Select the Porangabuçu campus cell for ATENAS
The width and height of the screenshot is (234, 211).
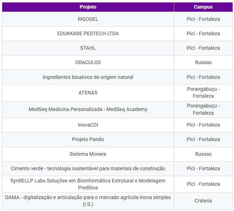203,93
